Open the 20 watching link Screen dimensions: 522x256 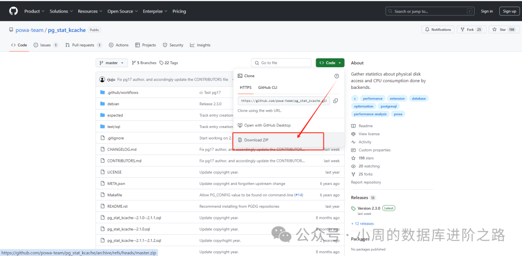pyautogui.click(x=365, y=166)
